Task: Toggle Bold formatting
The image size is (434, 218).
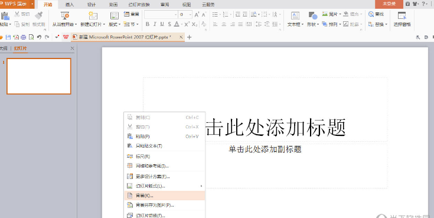Action: [148, 24]
